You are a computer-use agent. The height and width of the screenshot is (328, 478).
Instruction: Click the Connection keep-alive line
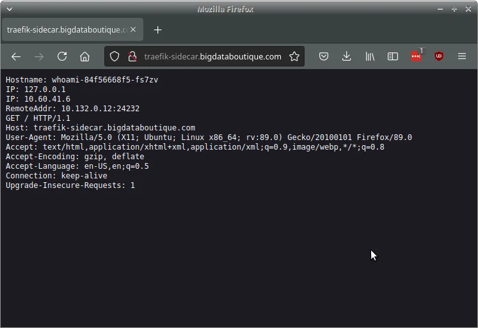coord(56,176)
